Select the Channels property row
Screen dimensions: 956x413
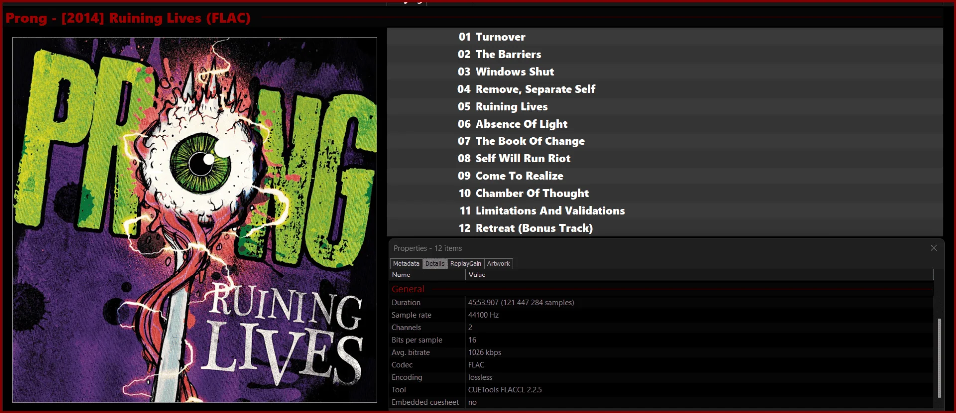(661, 327)
